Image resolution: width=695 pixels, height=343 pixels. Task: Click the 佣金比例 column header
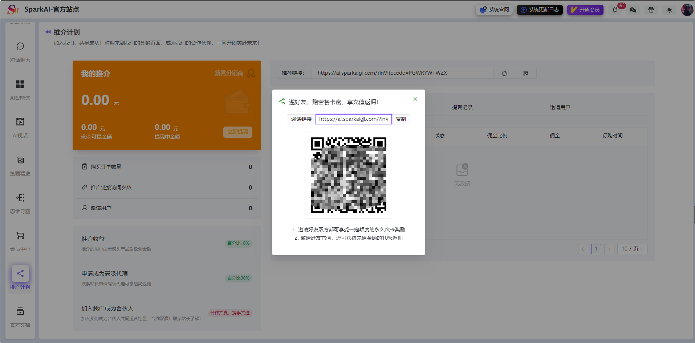pyautogui.click(x=497, y=136)
